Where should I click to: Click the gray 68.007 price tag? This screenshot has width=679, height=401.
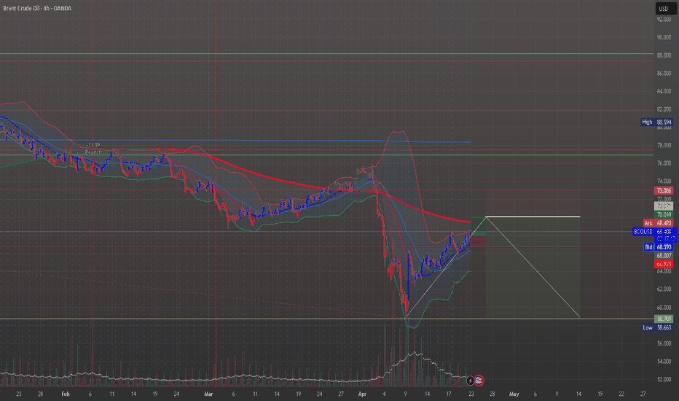click(x=664, y=256)
